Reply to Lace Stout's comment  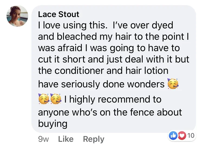93,139
